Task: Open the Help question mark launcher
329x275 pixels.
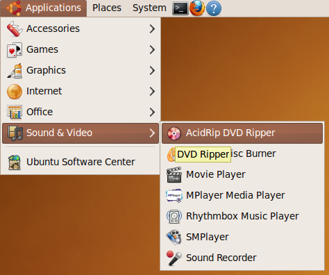Action: click(214, 8)
